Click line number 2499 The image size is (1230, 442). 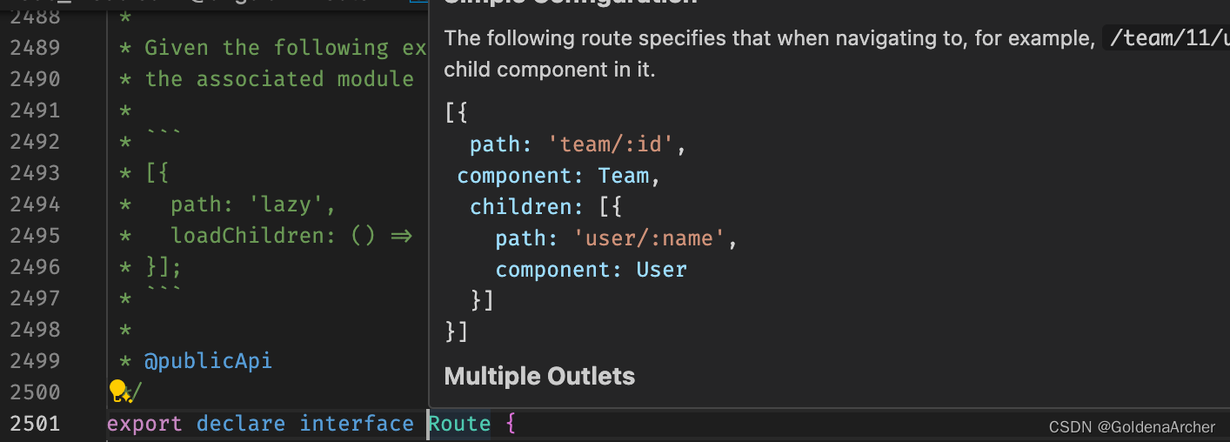(35, 361)
